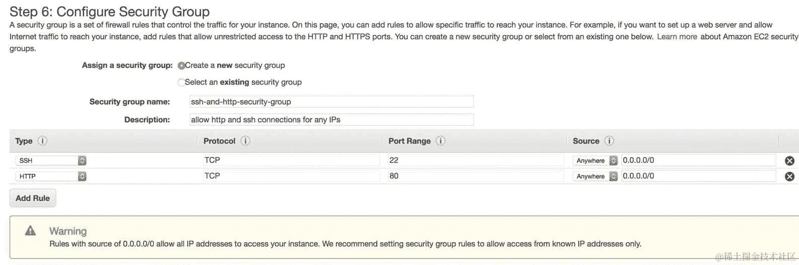This screenshot has height=265, width=799.
Task: Remove the SSH rule with its delete icon
Action: pyautogui.click(x=789, y=161)
